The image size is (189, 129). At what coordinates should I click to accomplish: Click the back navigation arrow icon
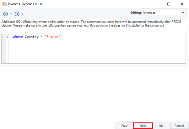[6, 14]
